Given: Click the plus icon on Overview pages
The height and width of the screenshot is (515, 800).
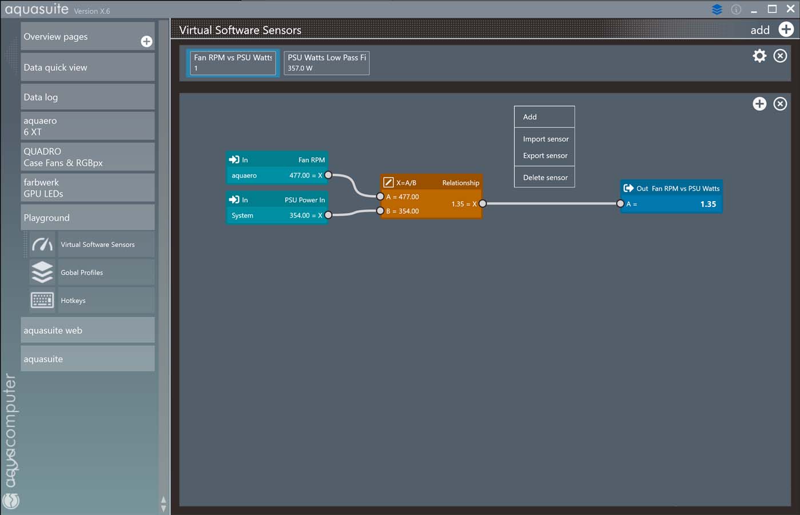Looking at the screenshot, I should (146, 41).
